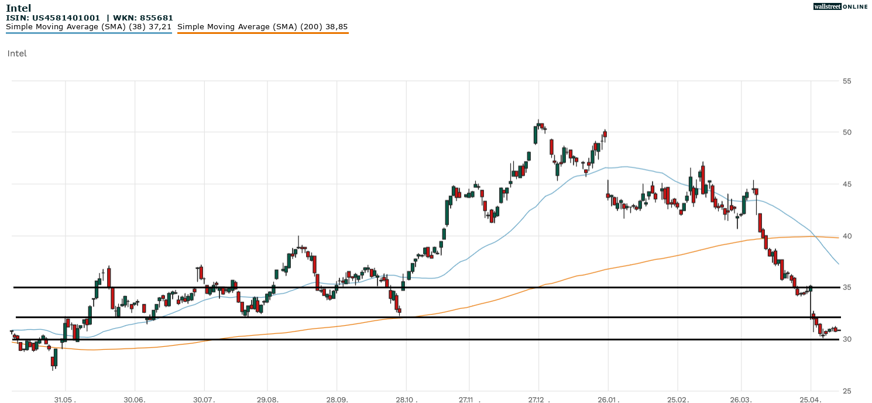Click the 35 price axis label
Viewport: 872px width, 403px height.
click(847, 287)
